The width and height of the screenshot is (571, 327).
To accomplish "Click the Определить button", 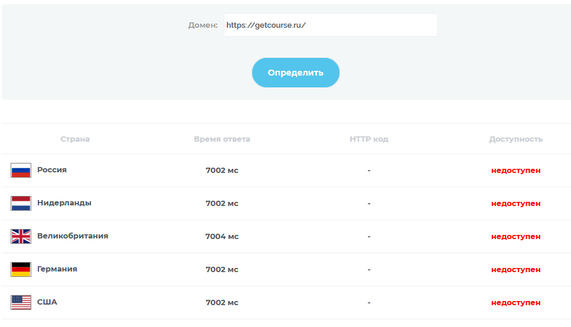I will point(295,73).
